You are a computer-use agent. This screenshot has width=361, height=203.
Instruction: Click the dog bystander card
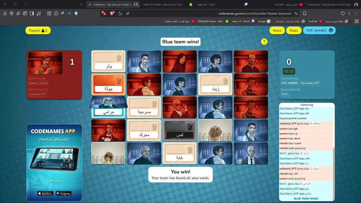[215, 130]
